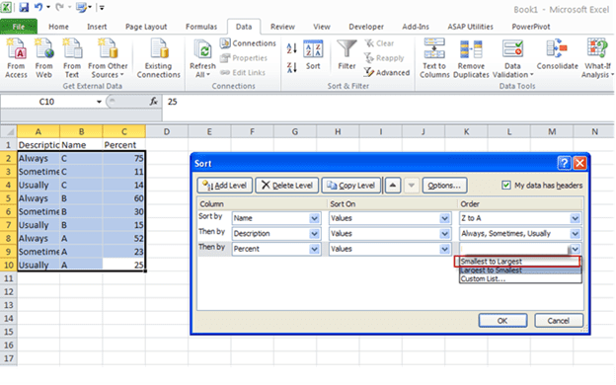Image resolution: width=616 pixels, height=385 pixels.
Task: Open the Sort dialog ribbon button
Action: [x=313, y=55]
